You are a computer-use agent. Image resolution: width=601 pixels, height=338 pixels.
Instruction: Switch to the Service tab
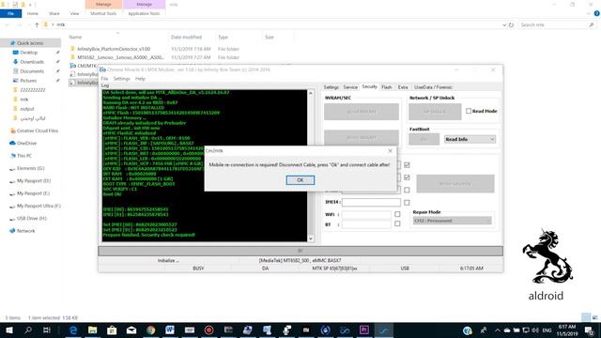pos(350,87)
